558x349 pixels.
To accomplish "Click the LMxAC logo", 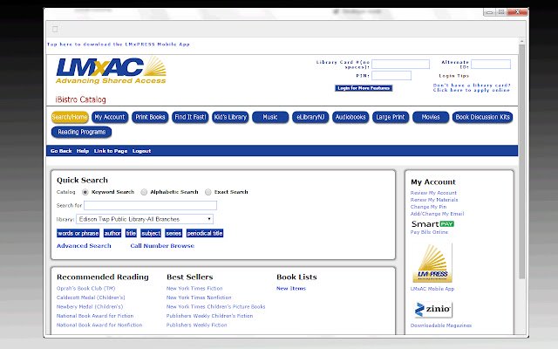I will (x=111, y=70).
